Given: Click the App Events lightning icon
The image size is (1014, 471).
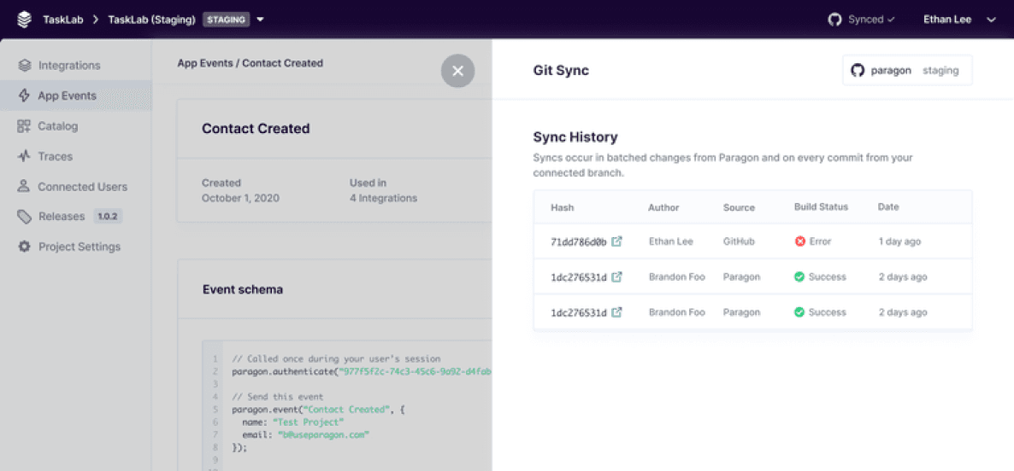Looking at the screenshot, I should click(x=25, y=96).
